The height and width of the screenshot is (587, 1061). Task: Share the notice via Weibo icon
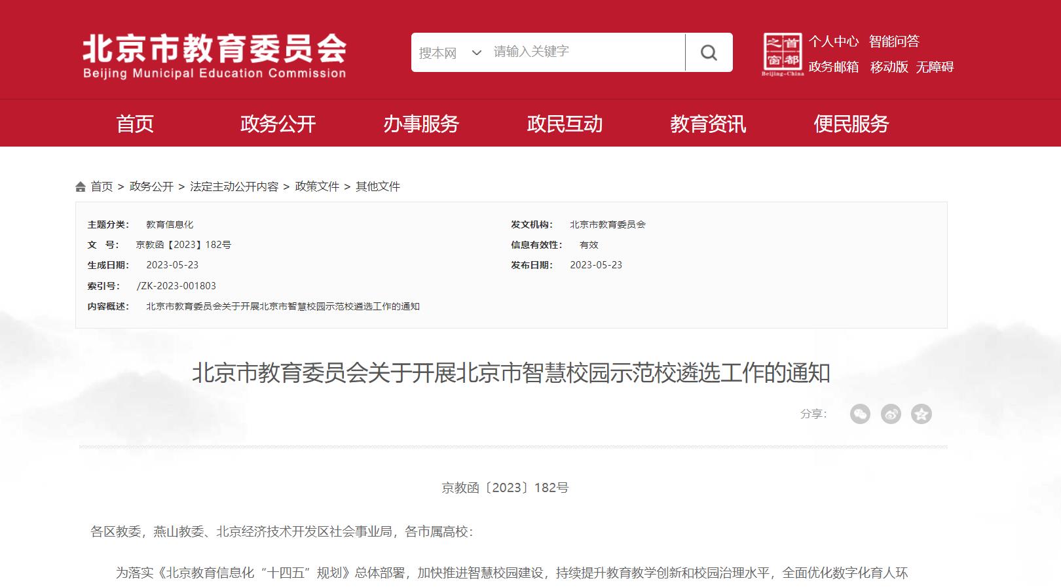click(x=891, y=414)
